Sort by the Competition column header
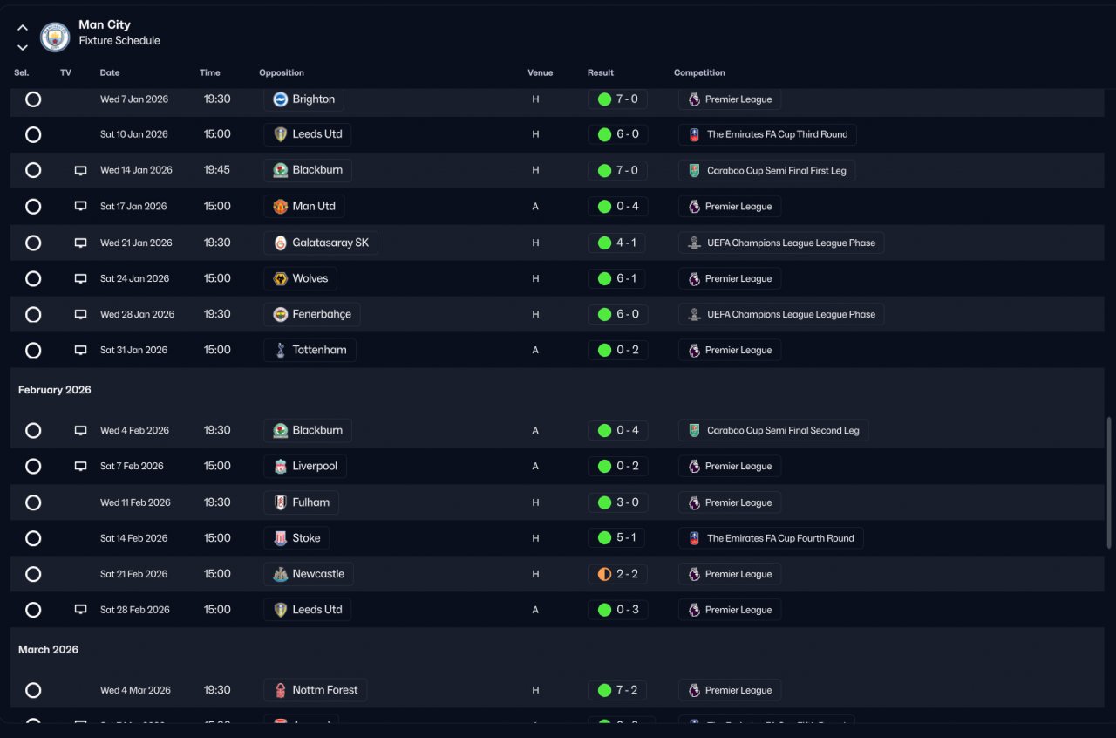This screenshot has width=1116, height=738. (699, 73)
